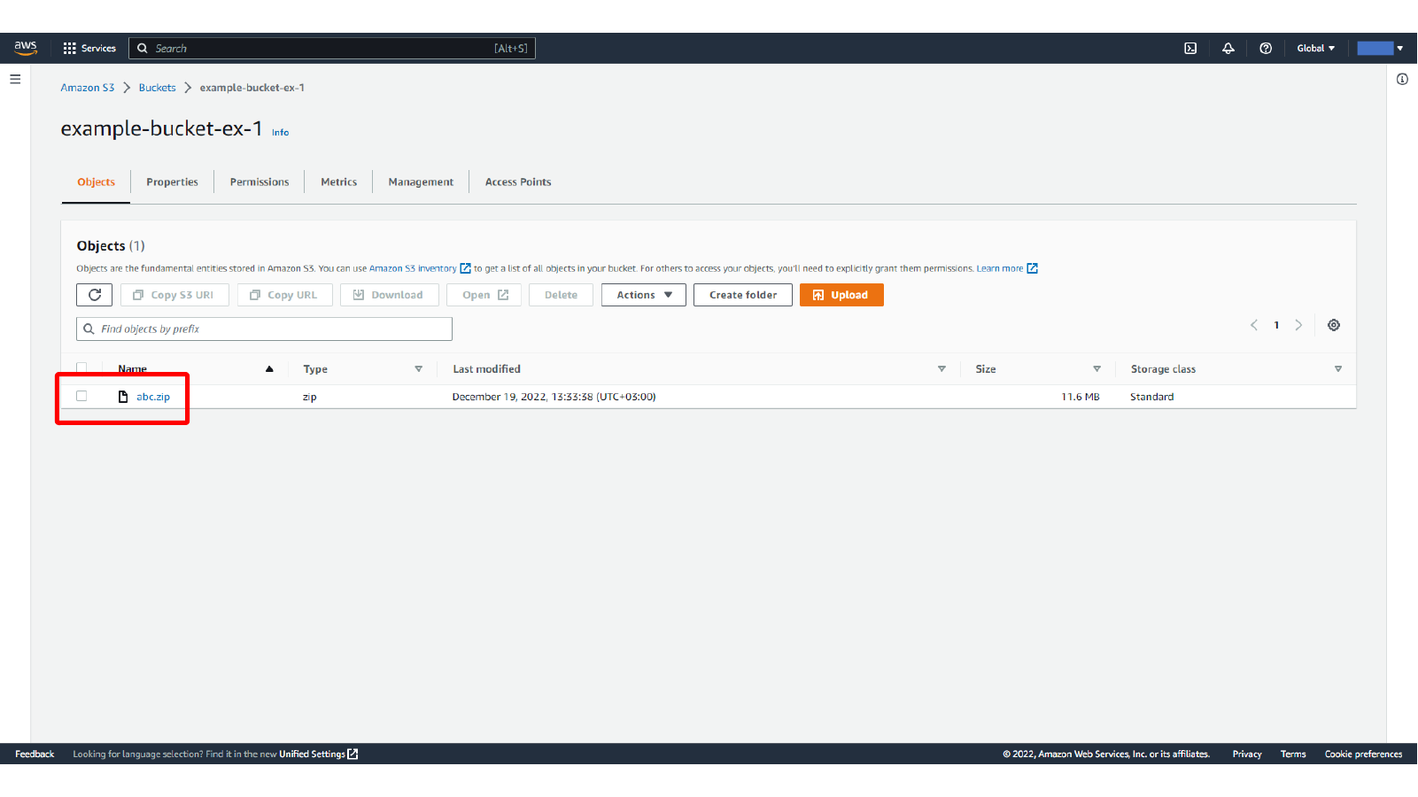The height and width of the screenshot is (797, 1418).
Task: Follow the Learn more link
Action: pyautogui.click(x=1000, y=268)
